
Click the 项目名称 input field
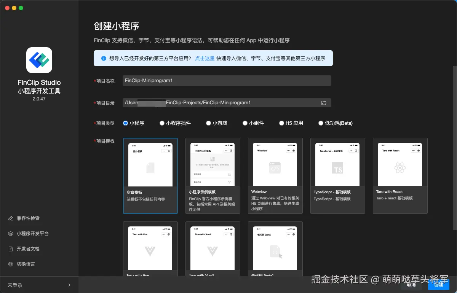pos(227,80)
